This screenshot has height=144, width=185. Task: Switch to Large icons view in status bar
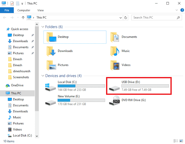tap(181, 141)
